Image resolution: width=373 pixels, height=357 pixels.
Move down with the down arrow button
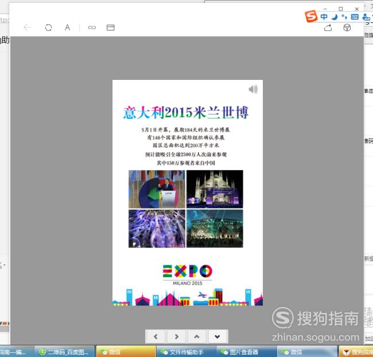click(217, 336)
